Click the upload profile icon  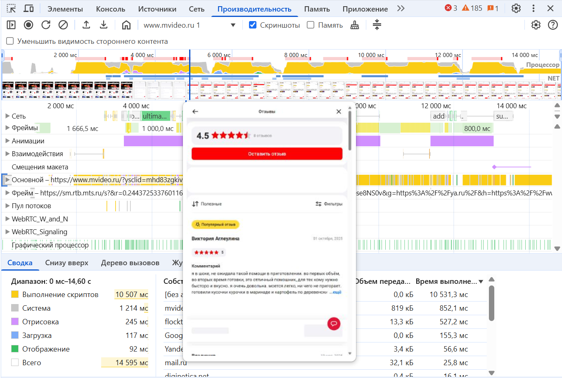point(86,25)
